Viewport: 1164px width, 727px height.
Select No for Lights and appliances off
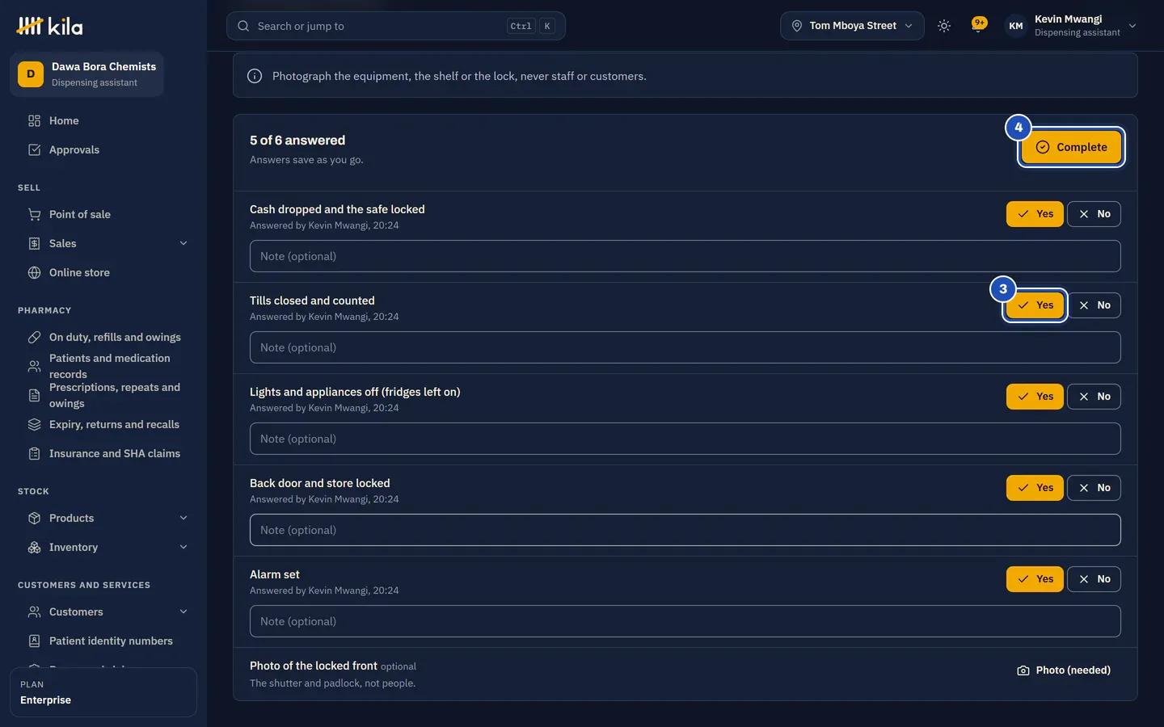tap(1094, 397)
